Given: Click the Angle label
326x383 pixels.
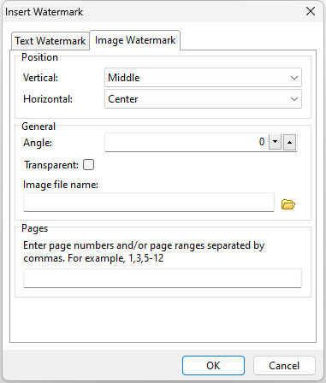Looking at the screenshot, I should point(38,143).
